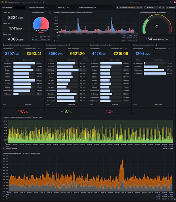
Task: Collapse Consommation mensuelle année n-2 row
Action: click(102, 45)
